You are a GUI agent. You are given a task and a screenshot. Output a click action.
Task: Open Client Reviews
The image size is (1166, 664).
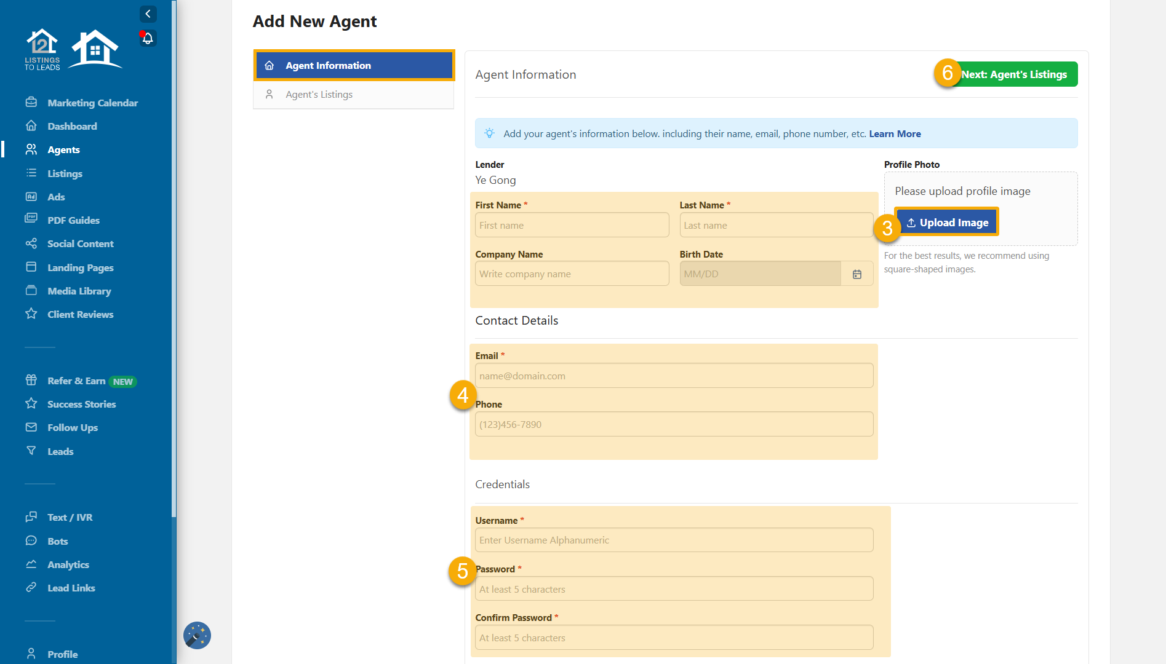81,314
